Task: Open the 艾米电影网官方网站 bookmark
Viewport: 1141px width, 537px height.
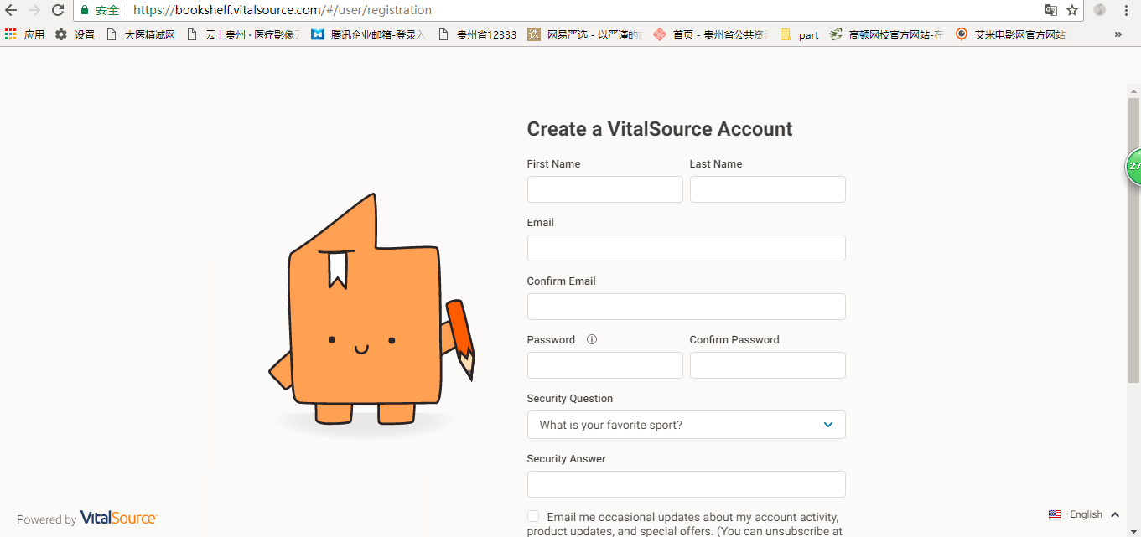Action: [1013, 34]
